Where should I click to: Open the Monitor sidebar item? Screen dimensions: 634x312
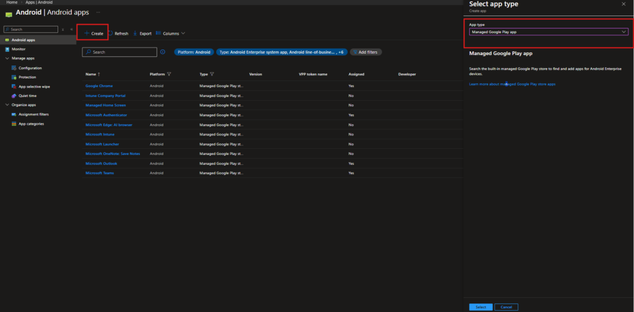(x=19, y=49)
